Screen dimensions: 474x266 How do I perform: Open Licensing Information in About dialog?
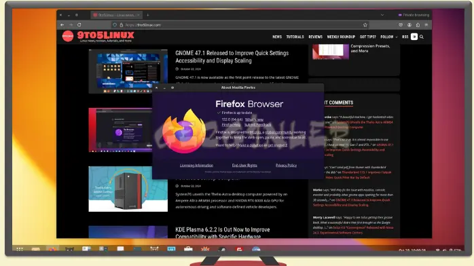196,165
